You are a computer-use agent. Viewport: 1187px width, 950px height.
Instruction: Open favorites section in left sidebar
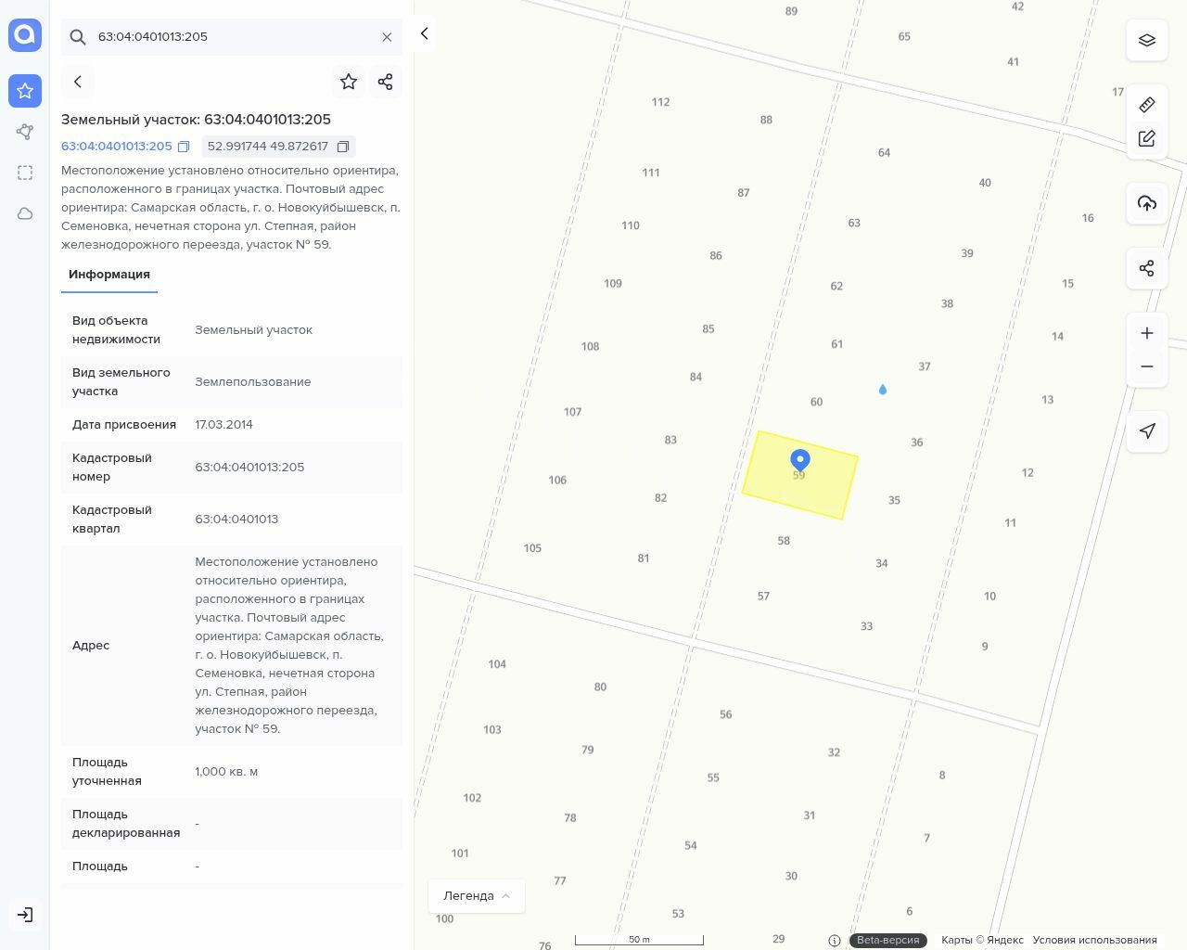tap(25, 91)
